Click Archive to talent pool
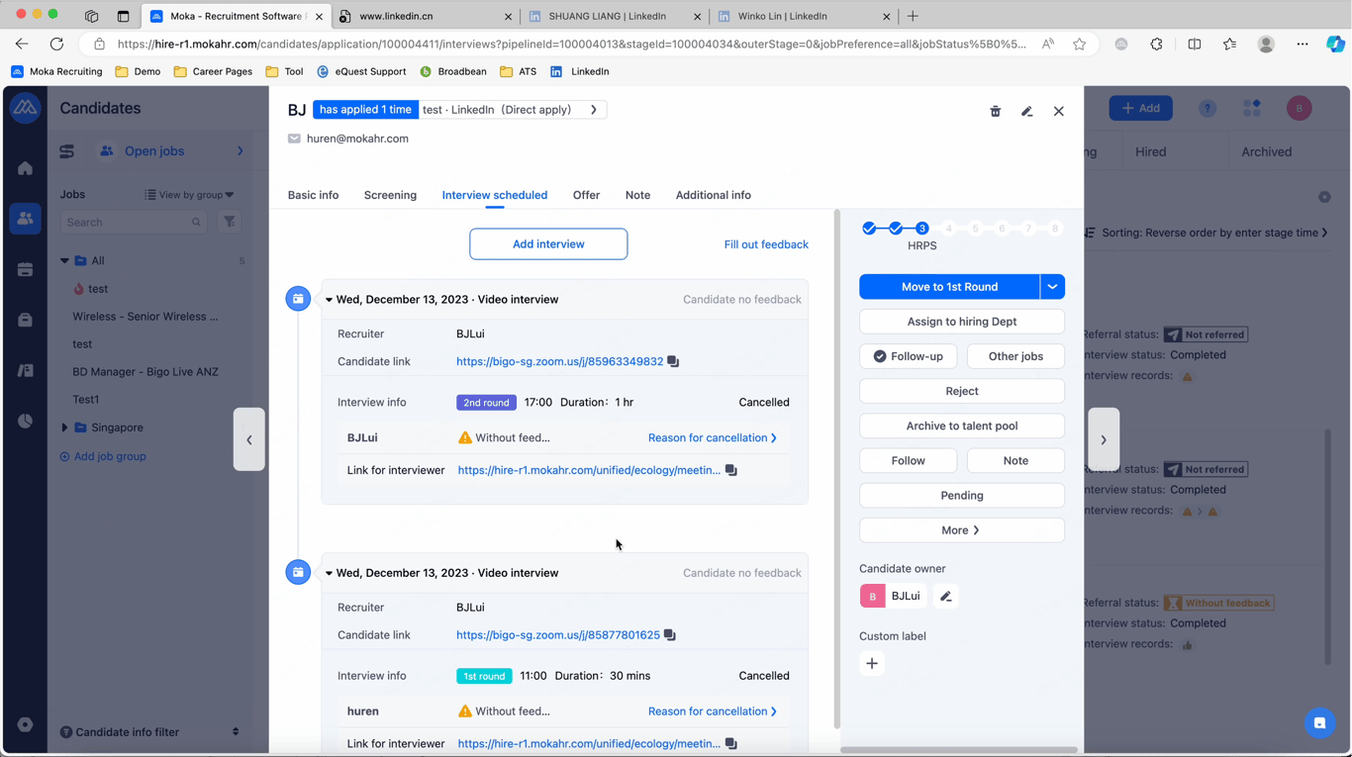Viewport: 1352px width, 757px height. [962, 426]
